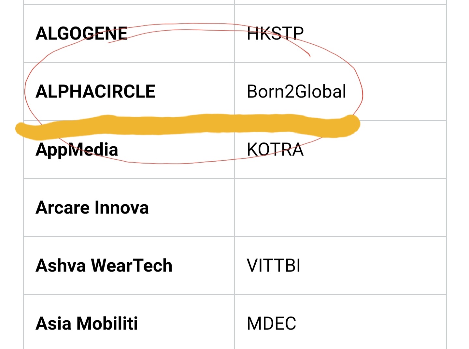The image size is (469, 349).
Task: Click the word Arcare
Action: coord(63,208)
